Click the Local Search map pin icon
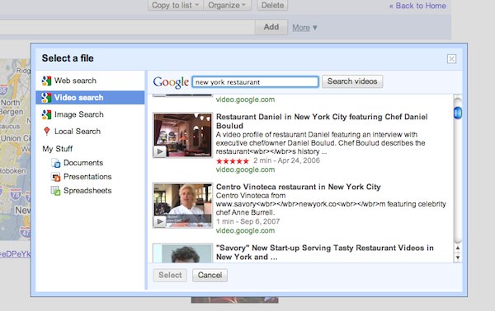Image resolution: width=495 pixels, height=311 pixels. (x=47, y=131)
